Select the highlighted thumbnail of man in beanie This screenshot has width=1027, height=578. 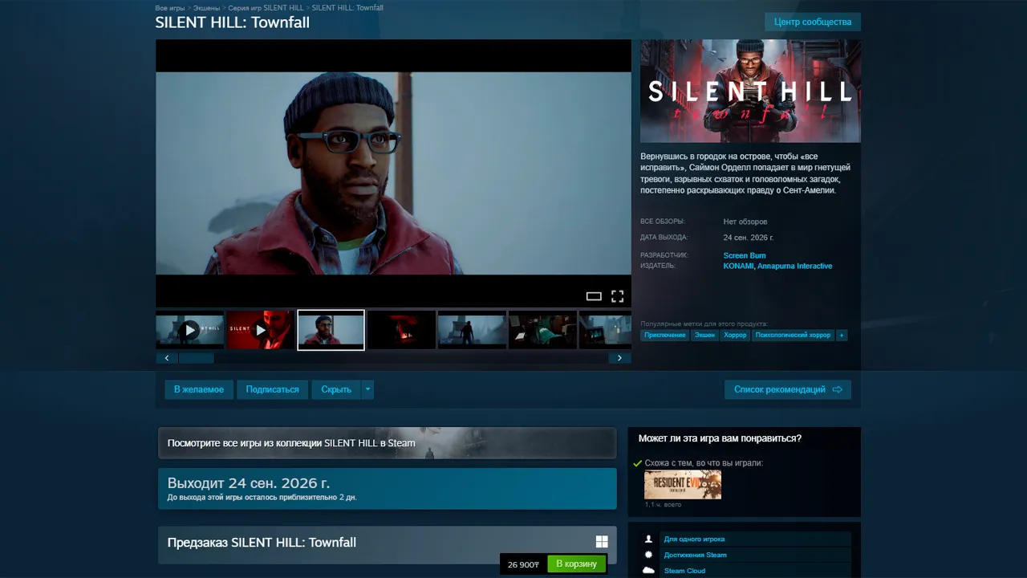(331, 330)
